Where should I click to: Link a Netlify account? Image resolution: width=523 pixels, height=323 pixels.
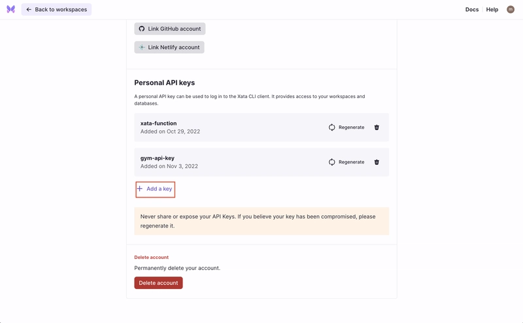[x=169, y=47]
